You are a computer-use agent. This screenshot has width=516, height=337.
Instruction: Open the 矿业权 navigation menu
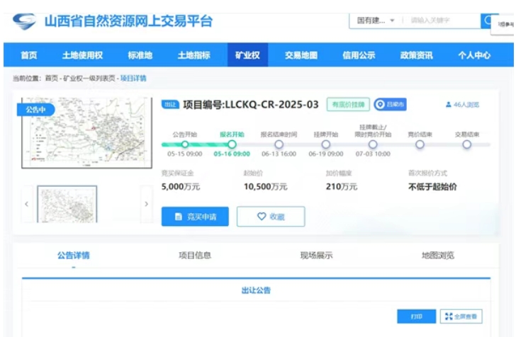247,55
